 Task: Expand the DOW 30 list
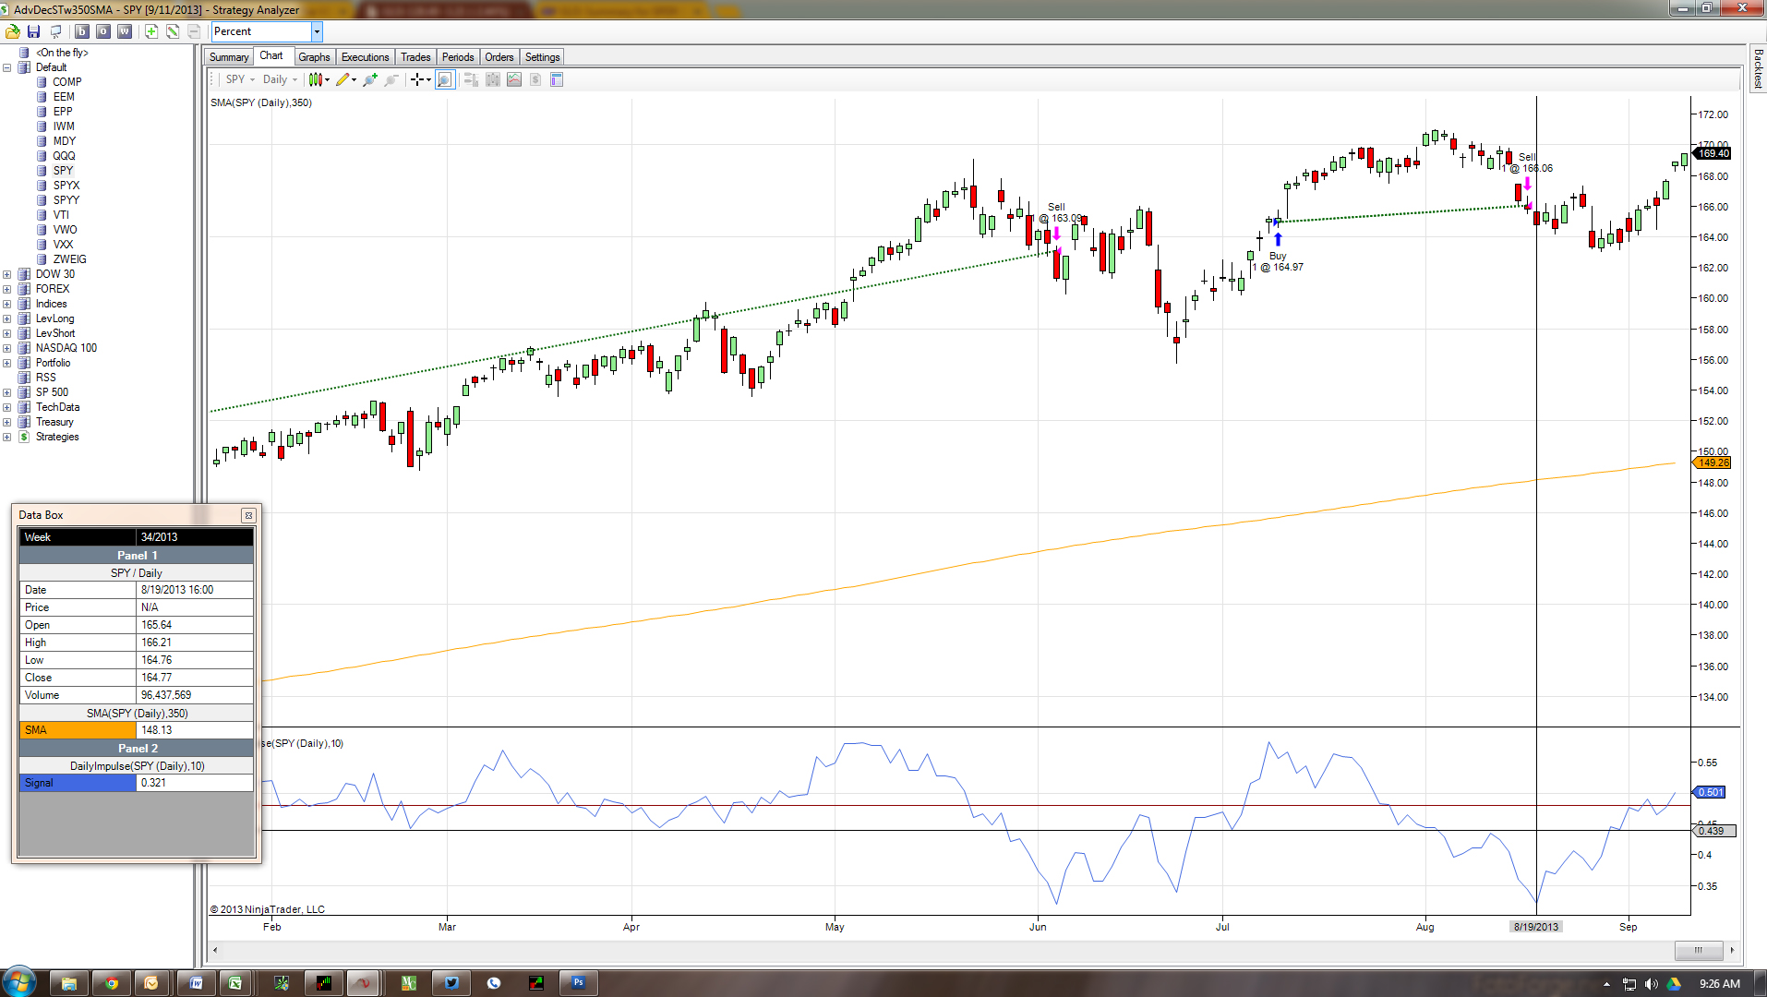pyautogui.click(x=7, y=274)
